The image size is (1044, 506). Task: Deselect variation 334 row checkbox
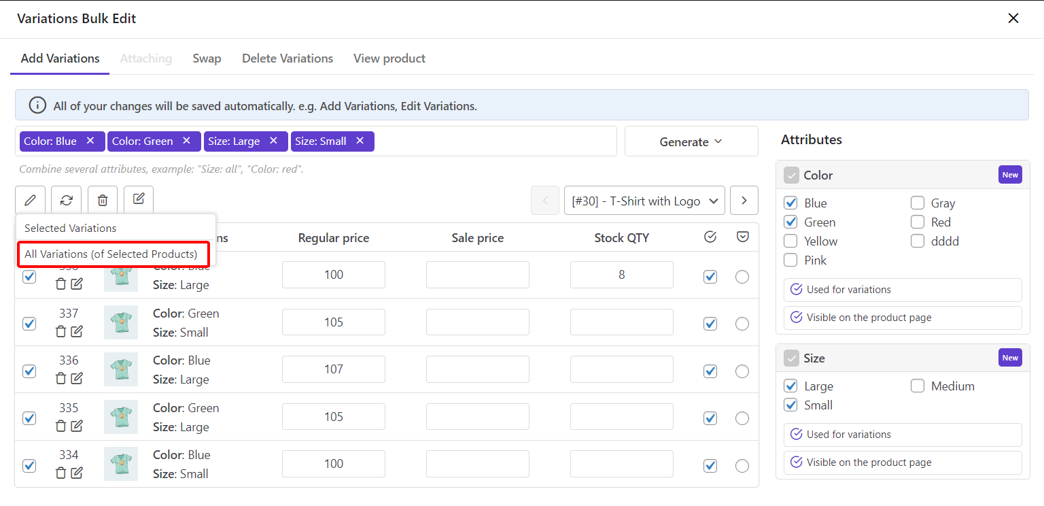click(x=29, y=465)
